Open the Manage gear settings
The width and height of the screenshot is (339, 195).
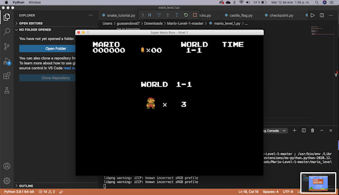click(x=6, y=181)
